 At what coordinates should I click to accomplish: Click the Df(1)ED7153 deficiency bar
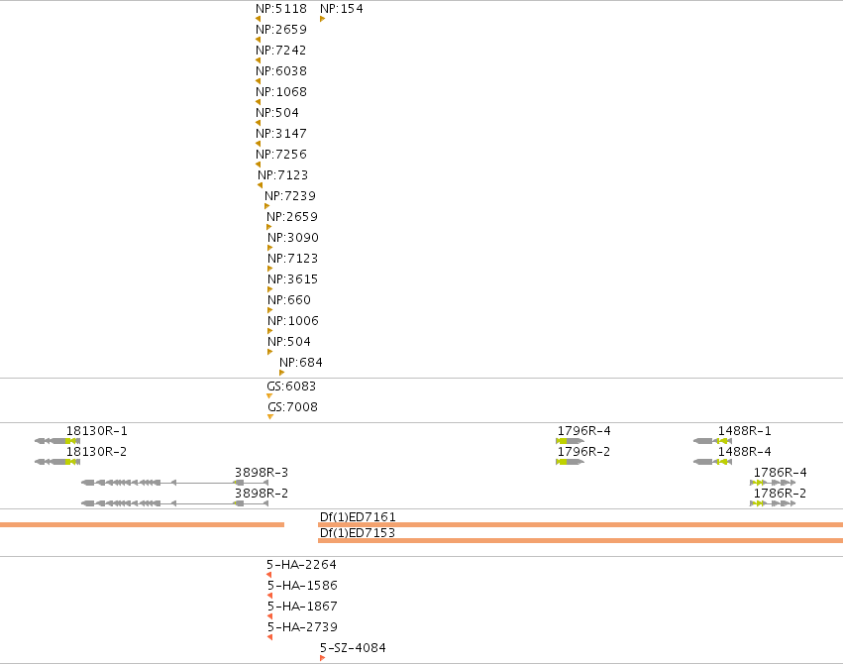(580, 540)
